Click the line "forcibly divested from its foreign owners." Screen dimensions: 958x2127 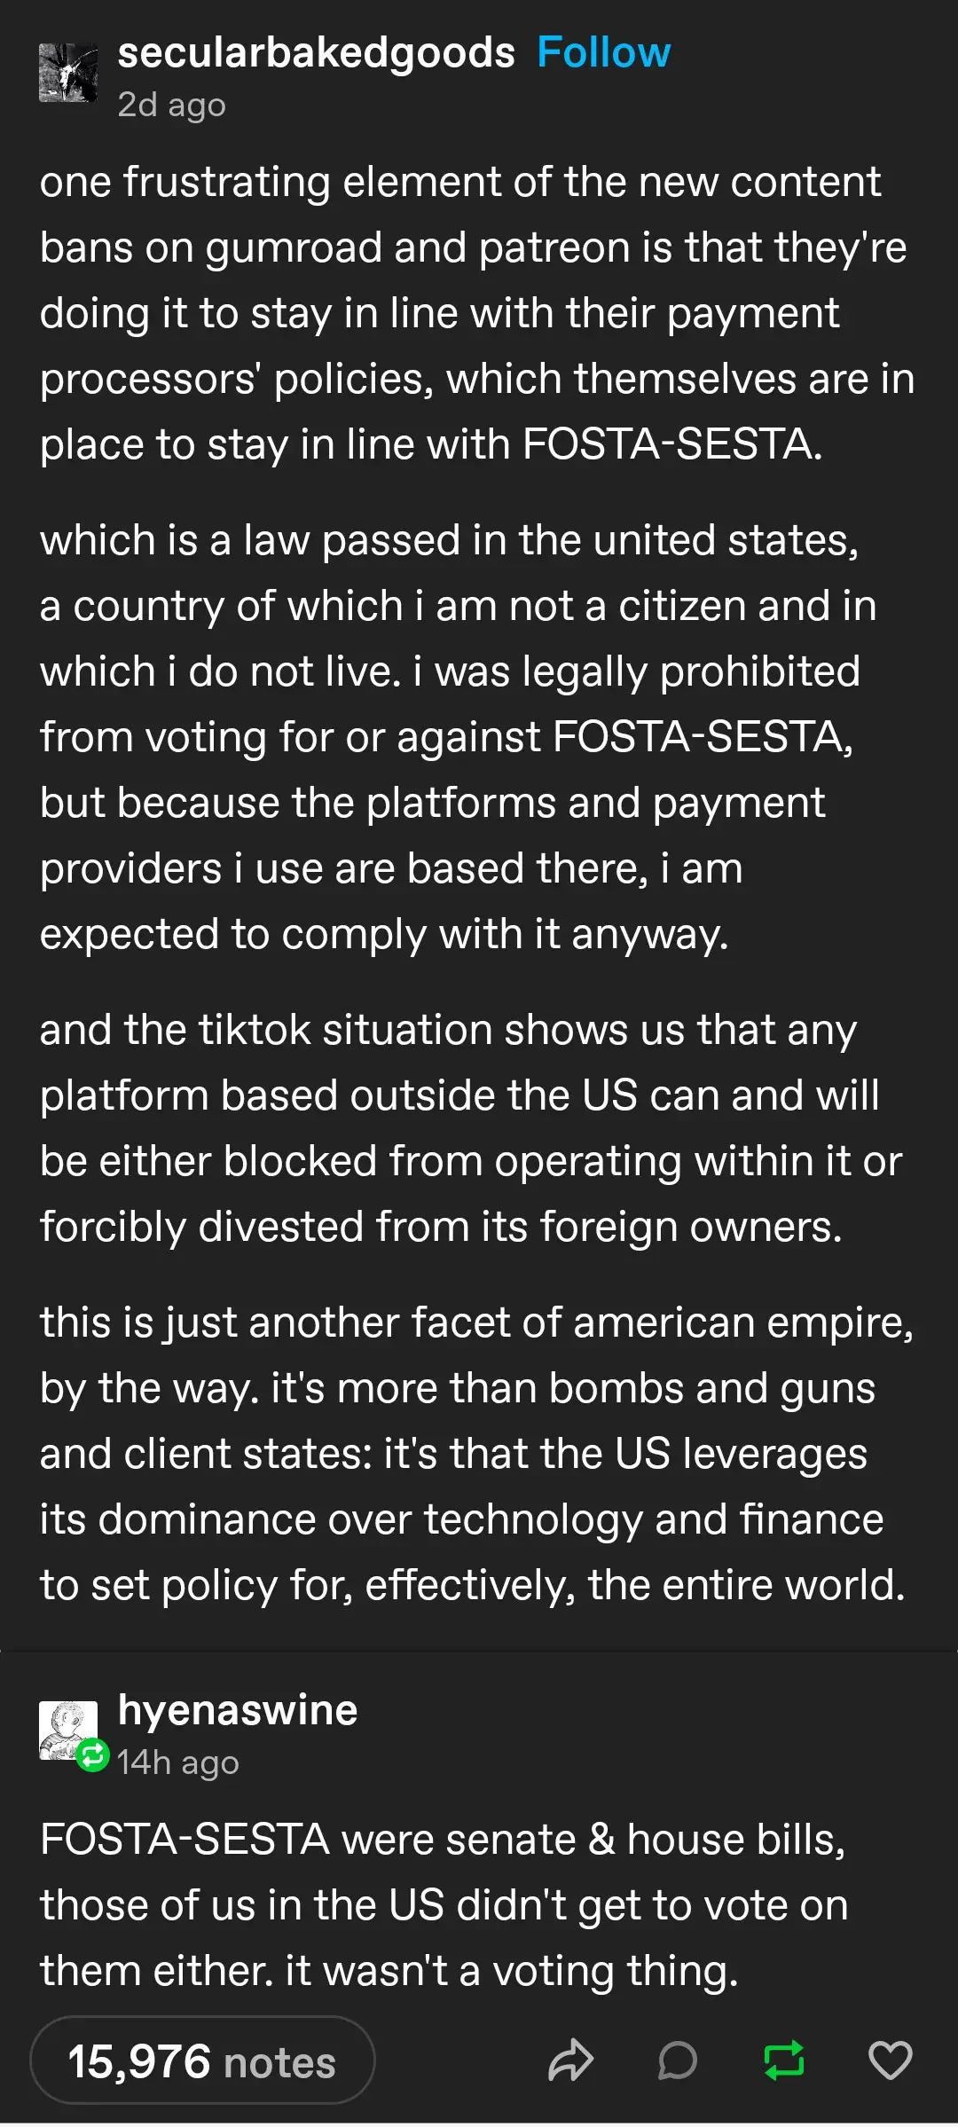[x=441, y=1227]
